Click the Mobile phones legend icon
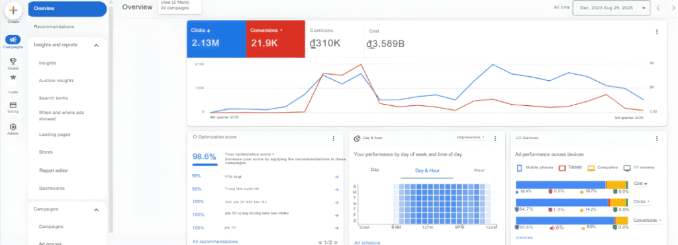 519,168
